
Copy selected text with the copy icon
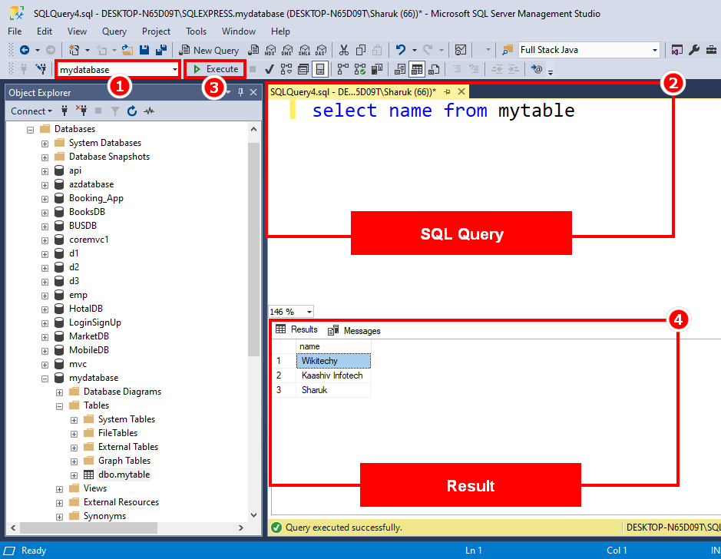point(361,50)
